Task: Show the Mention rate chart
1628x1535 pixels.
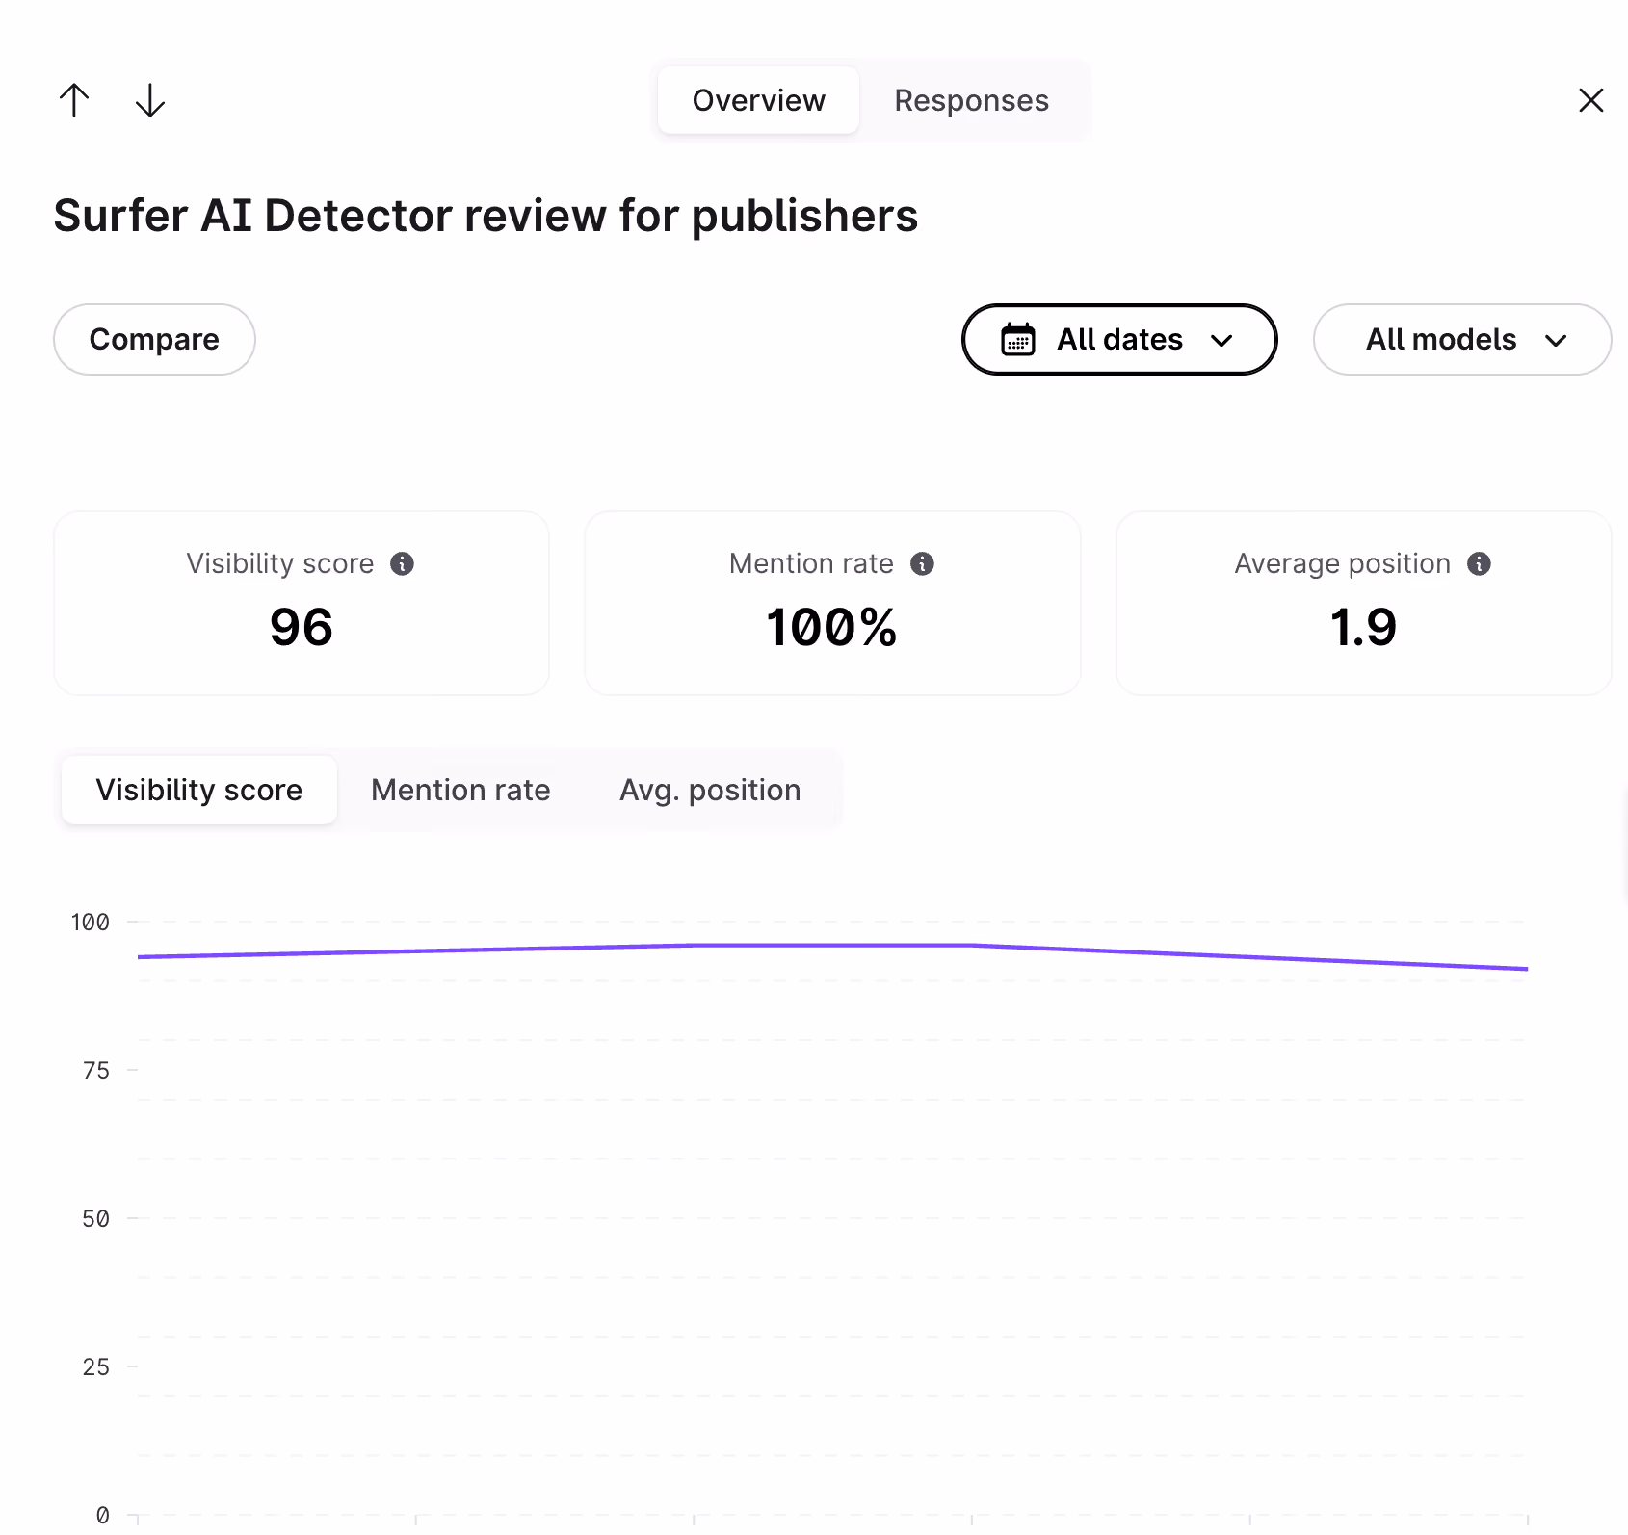Action: click(x=460, y=790)
